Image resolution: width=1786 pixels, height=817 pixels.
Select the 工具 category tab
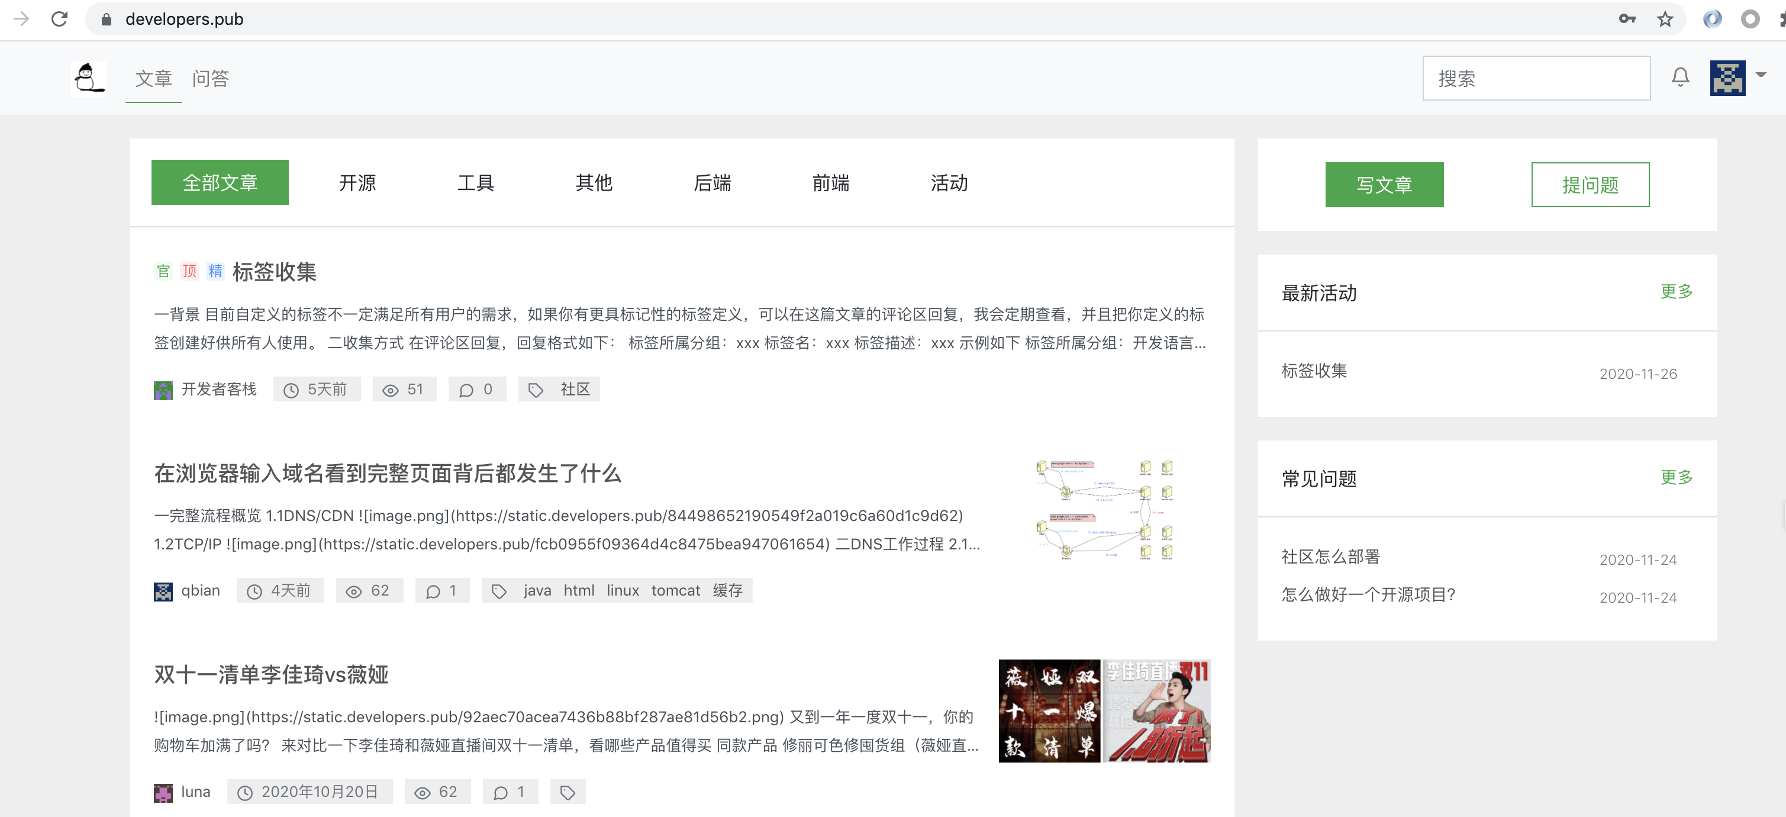click(x=476, y=182)
